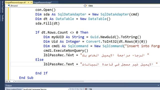
Task: Click the horizontal scrollbar left arrow
Action: pyautogui.click(x=16, y=81)
